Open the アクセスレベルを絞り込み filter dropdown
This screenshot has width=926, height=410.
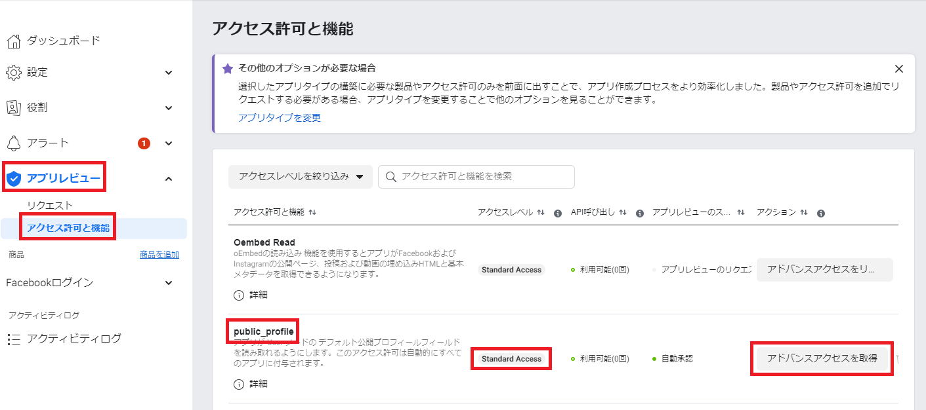coord(301,176)
